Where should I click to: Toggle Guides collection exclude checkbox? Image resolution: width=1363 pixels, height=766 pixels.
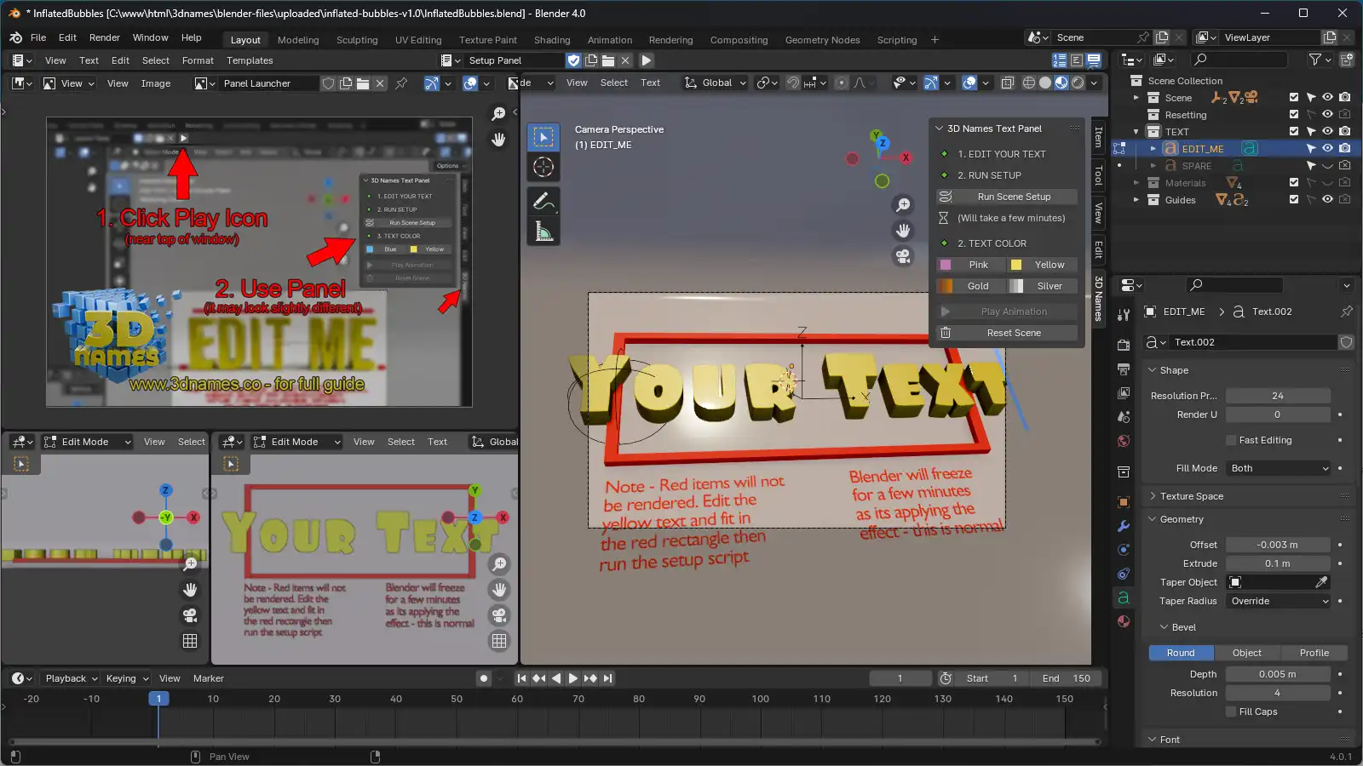pyautogui.click(x=1294, y=199)
